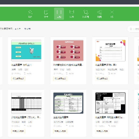The image size is (139, 139).
Task: Open the H5 templates tab
Action: [x=112, y=14]
